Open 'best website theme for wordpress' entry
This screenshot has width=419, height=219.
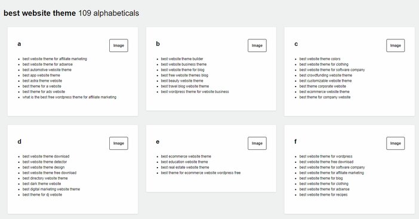click(x=326, y=156)
